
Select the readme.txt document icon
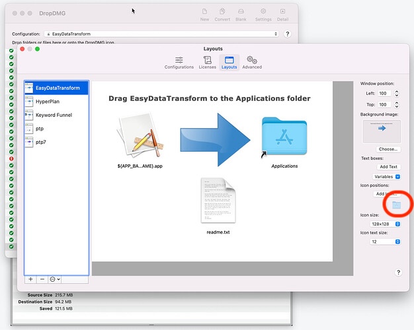(x=218, y=201)
